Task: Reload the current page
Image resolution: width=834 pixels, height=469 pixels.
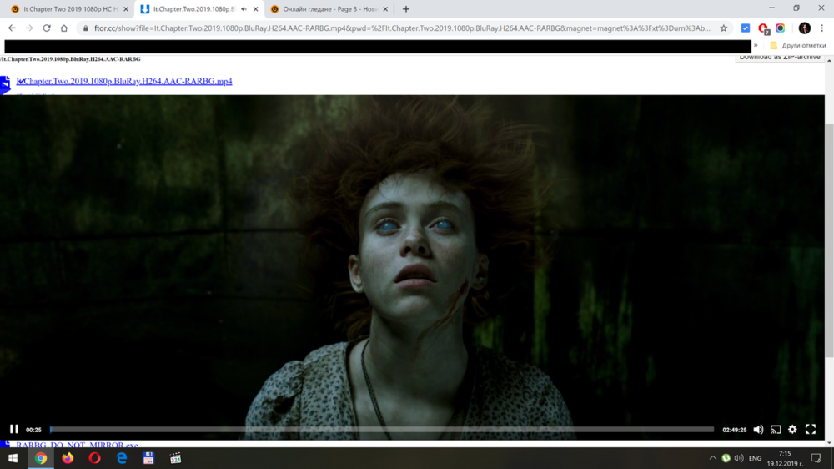Action: 47,28
